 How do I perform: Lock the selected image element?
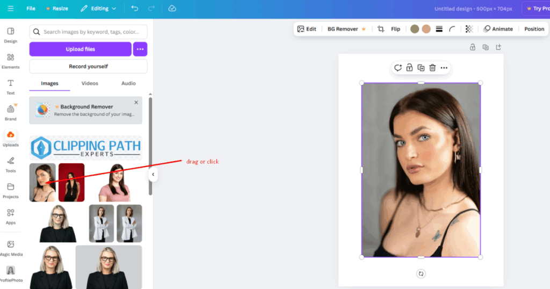tap(409, 68)
